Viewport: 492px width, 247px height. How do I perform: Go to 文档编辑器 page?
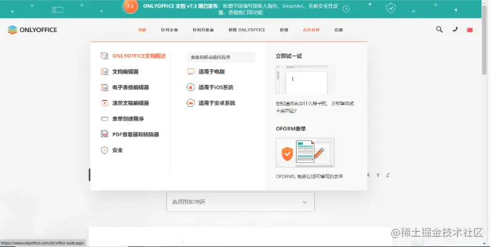[x=126, y=72]
